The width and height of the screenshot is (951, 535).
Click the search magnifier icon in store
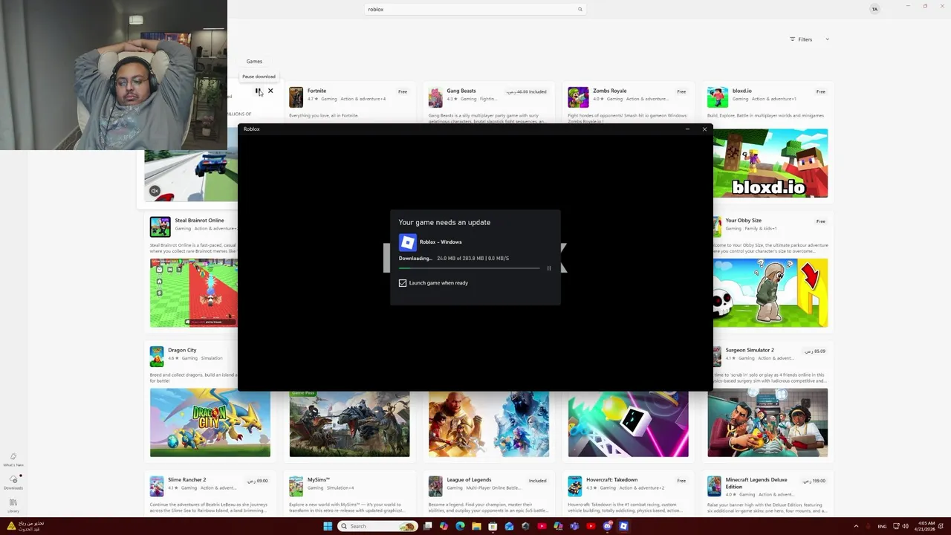click(580, 10)
